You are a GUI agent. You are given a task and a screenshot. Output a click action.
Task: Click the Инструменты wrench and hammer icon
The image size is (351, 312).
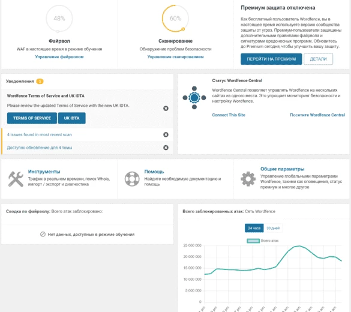[16, 179]
